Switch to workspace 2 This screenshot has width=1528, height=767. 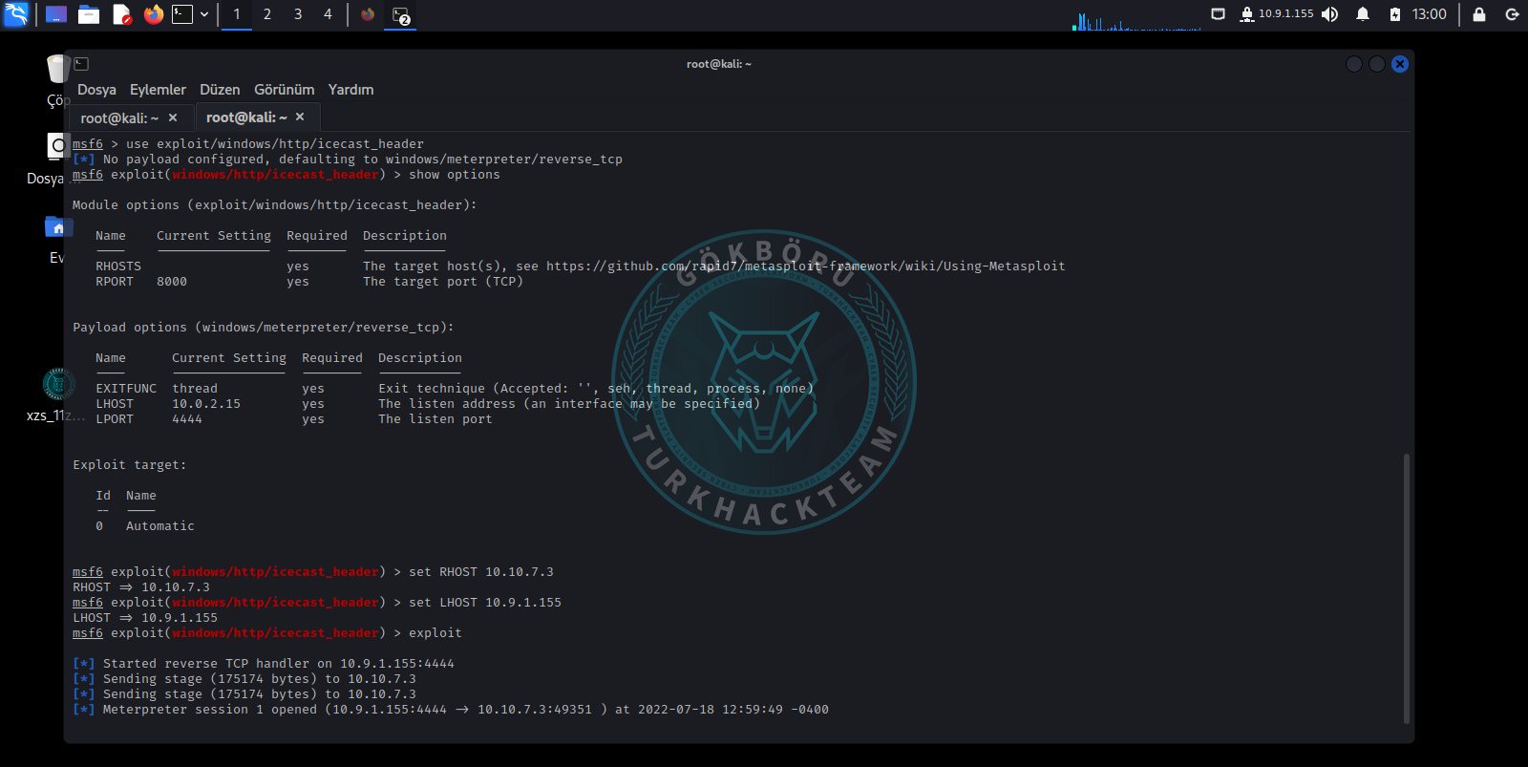267,14
